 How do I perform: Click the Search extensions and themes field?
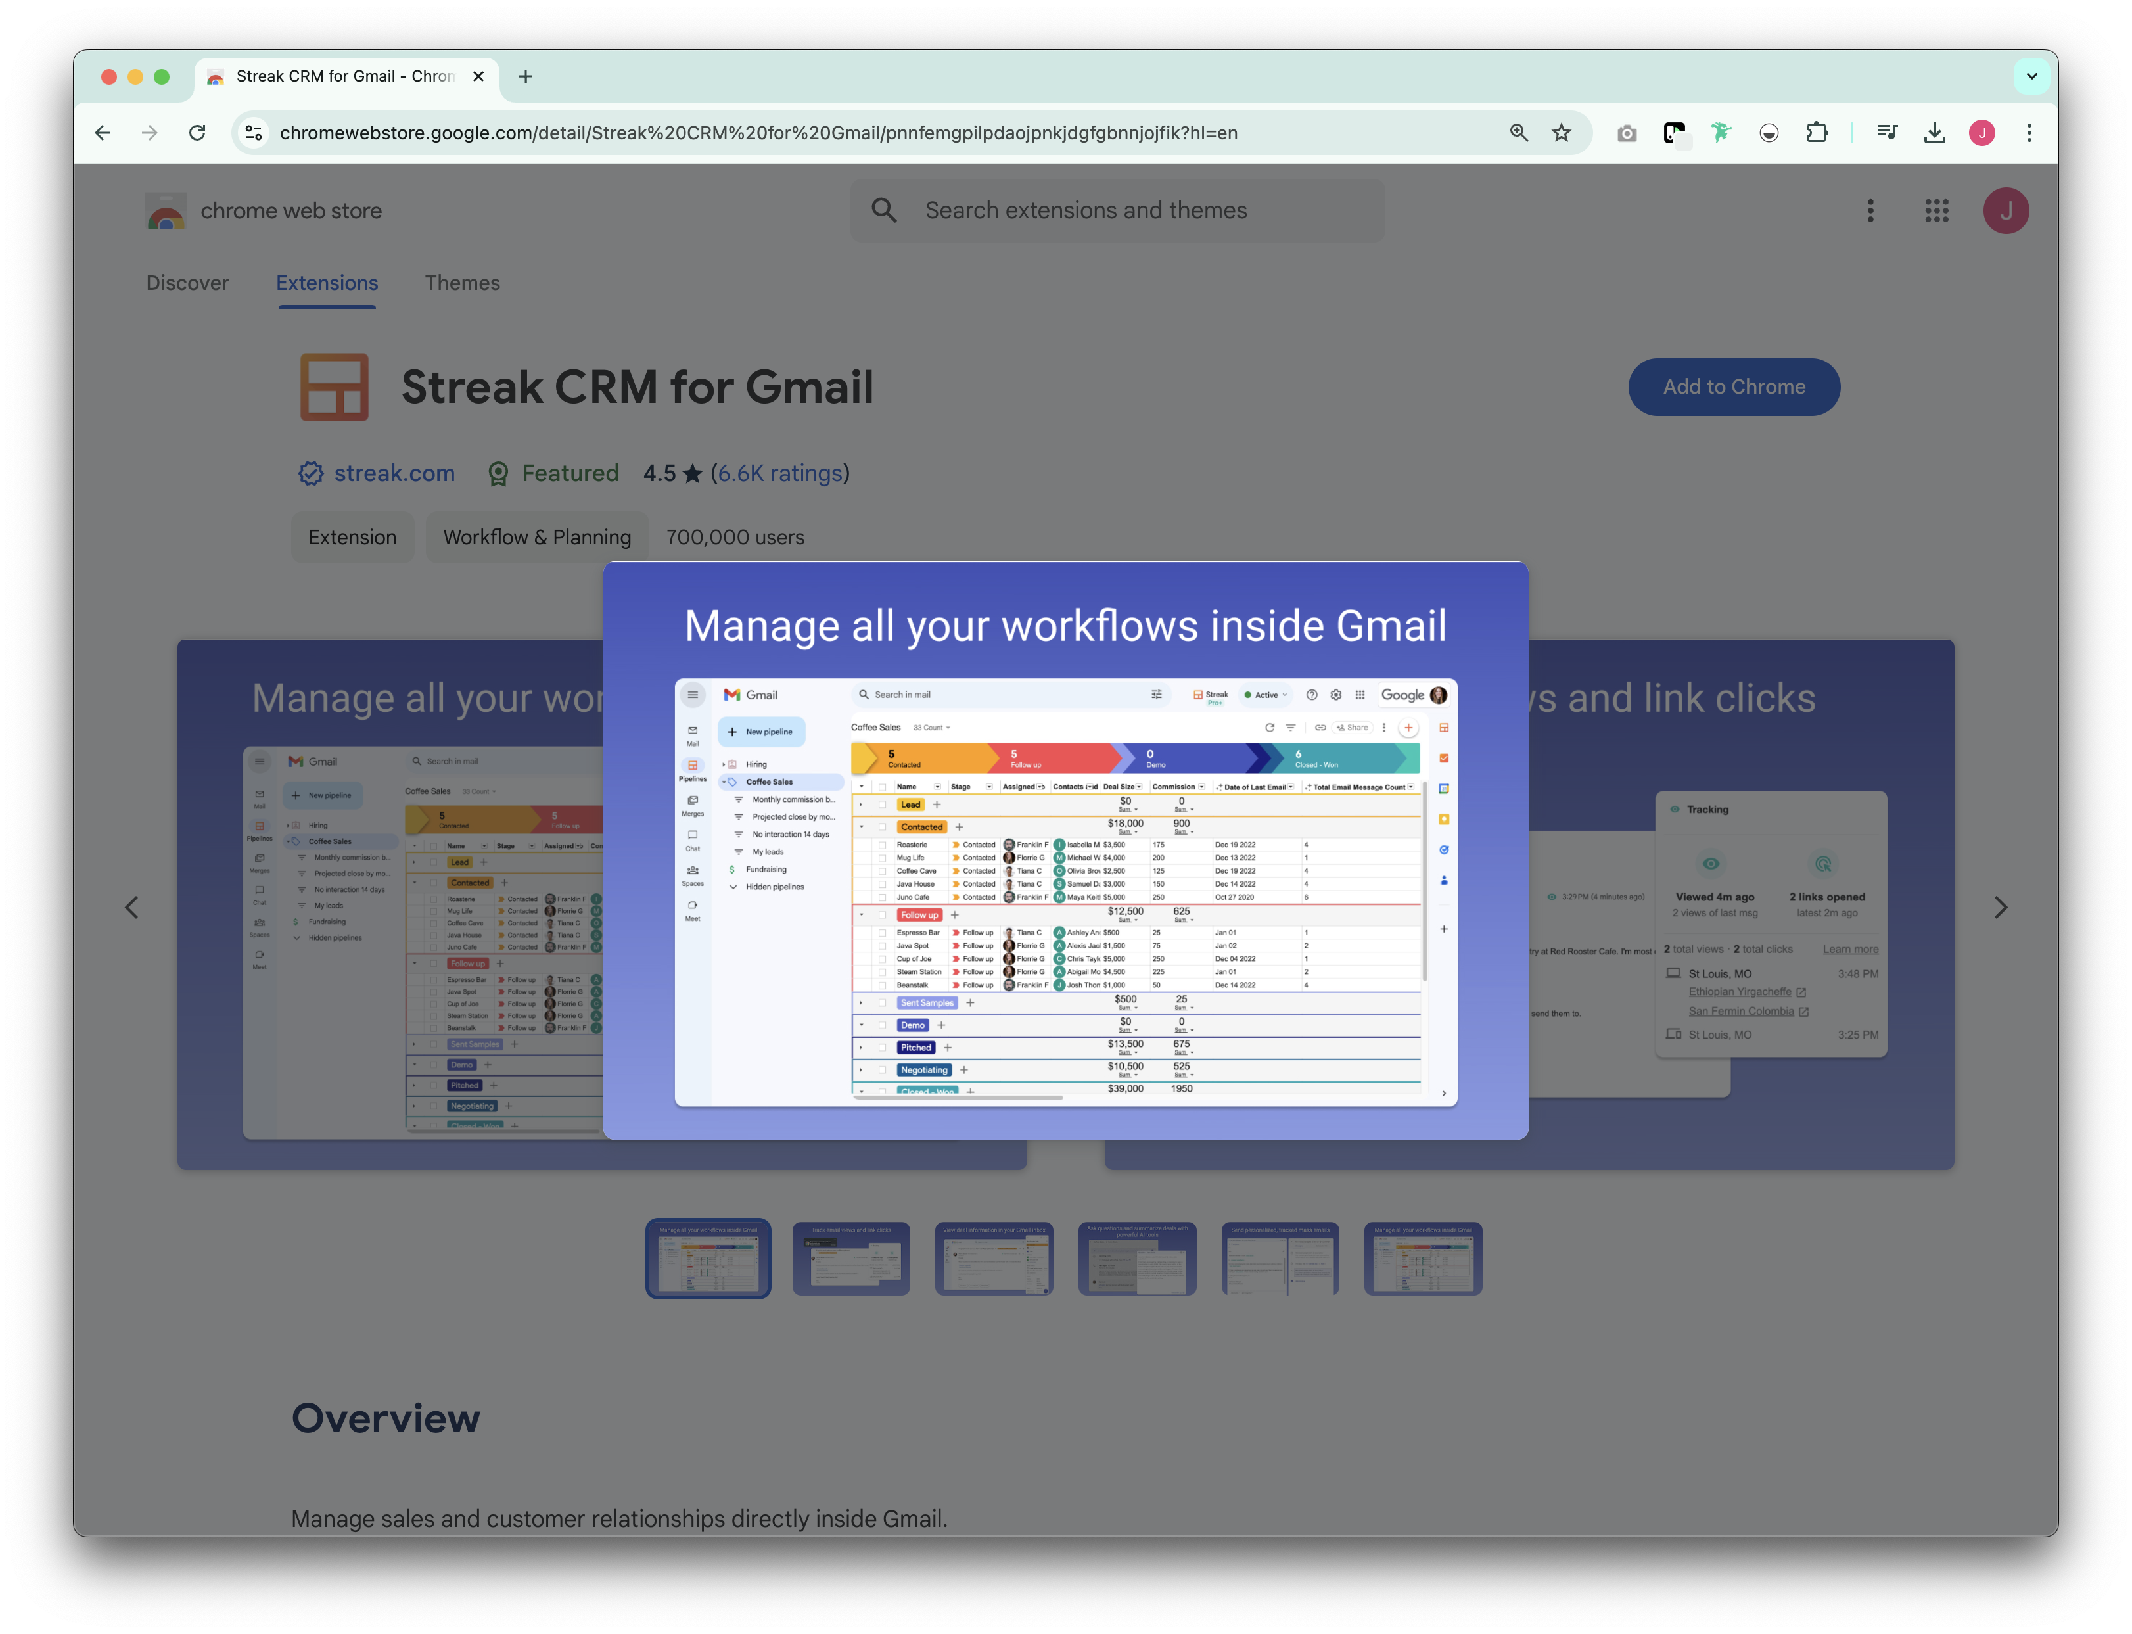tap(1119, 211)
